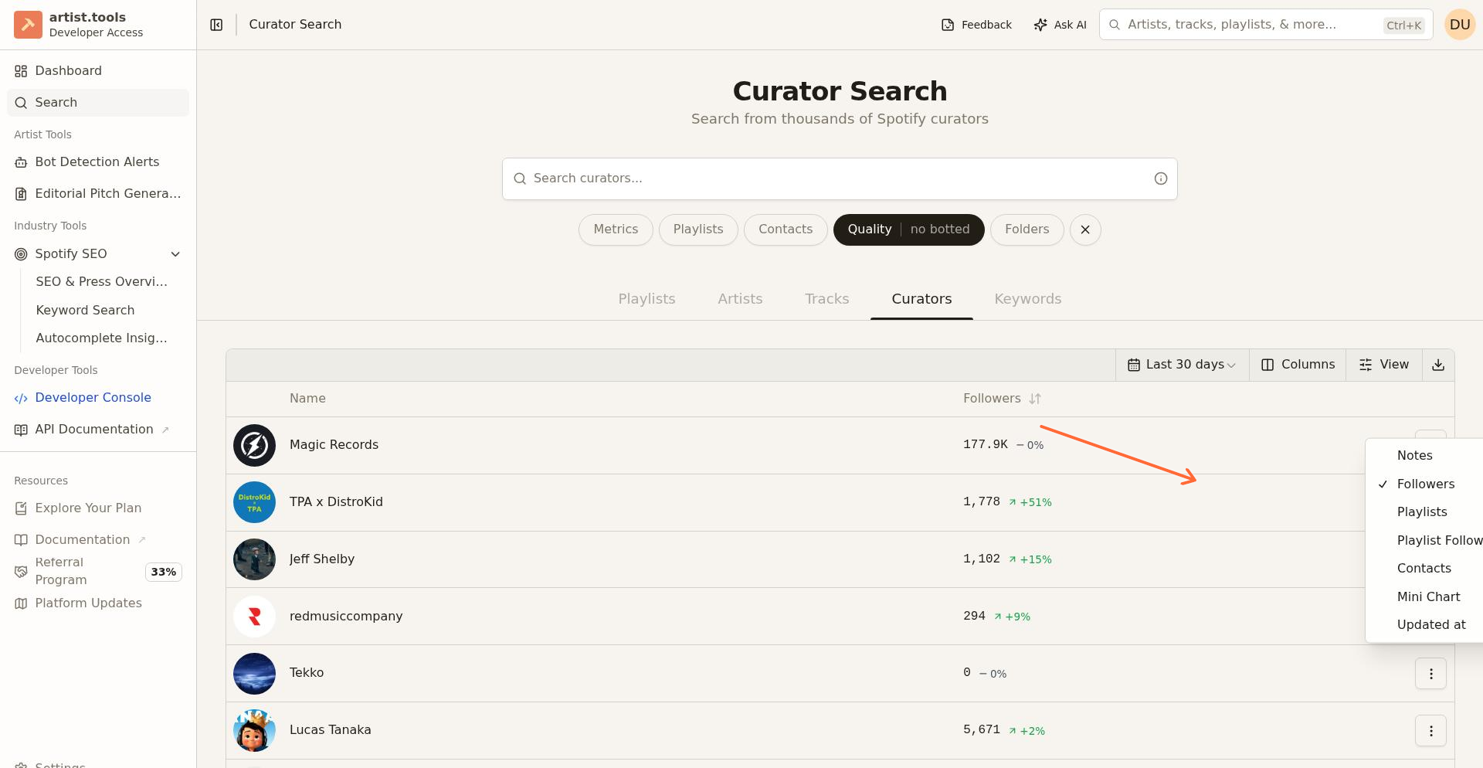Click the global search field
The image size is (1483, 768).
1266,25
